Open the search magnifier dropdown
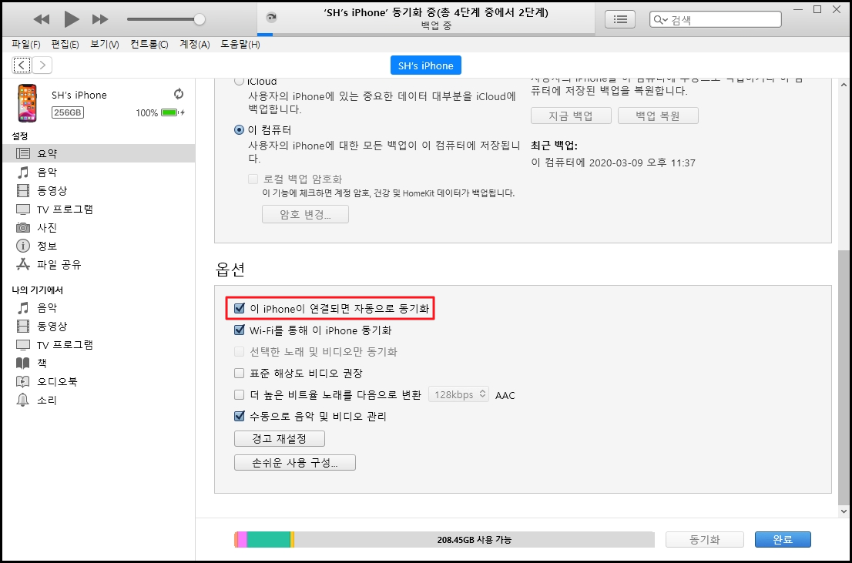This screenshot has width=852, height=563. point(660,19)
